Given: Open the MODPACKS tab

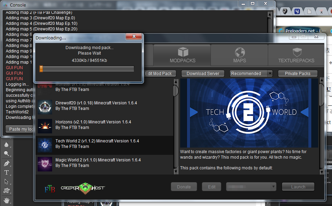Looking at the screenshot, I should coord(182,55).
